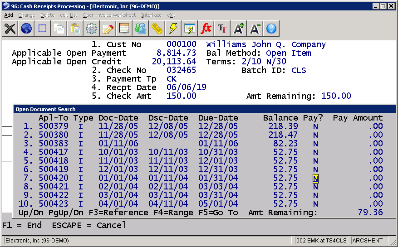Click the Payment Tp value CK

point(172,79)
